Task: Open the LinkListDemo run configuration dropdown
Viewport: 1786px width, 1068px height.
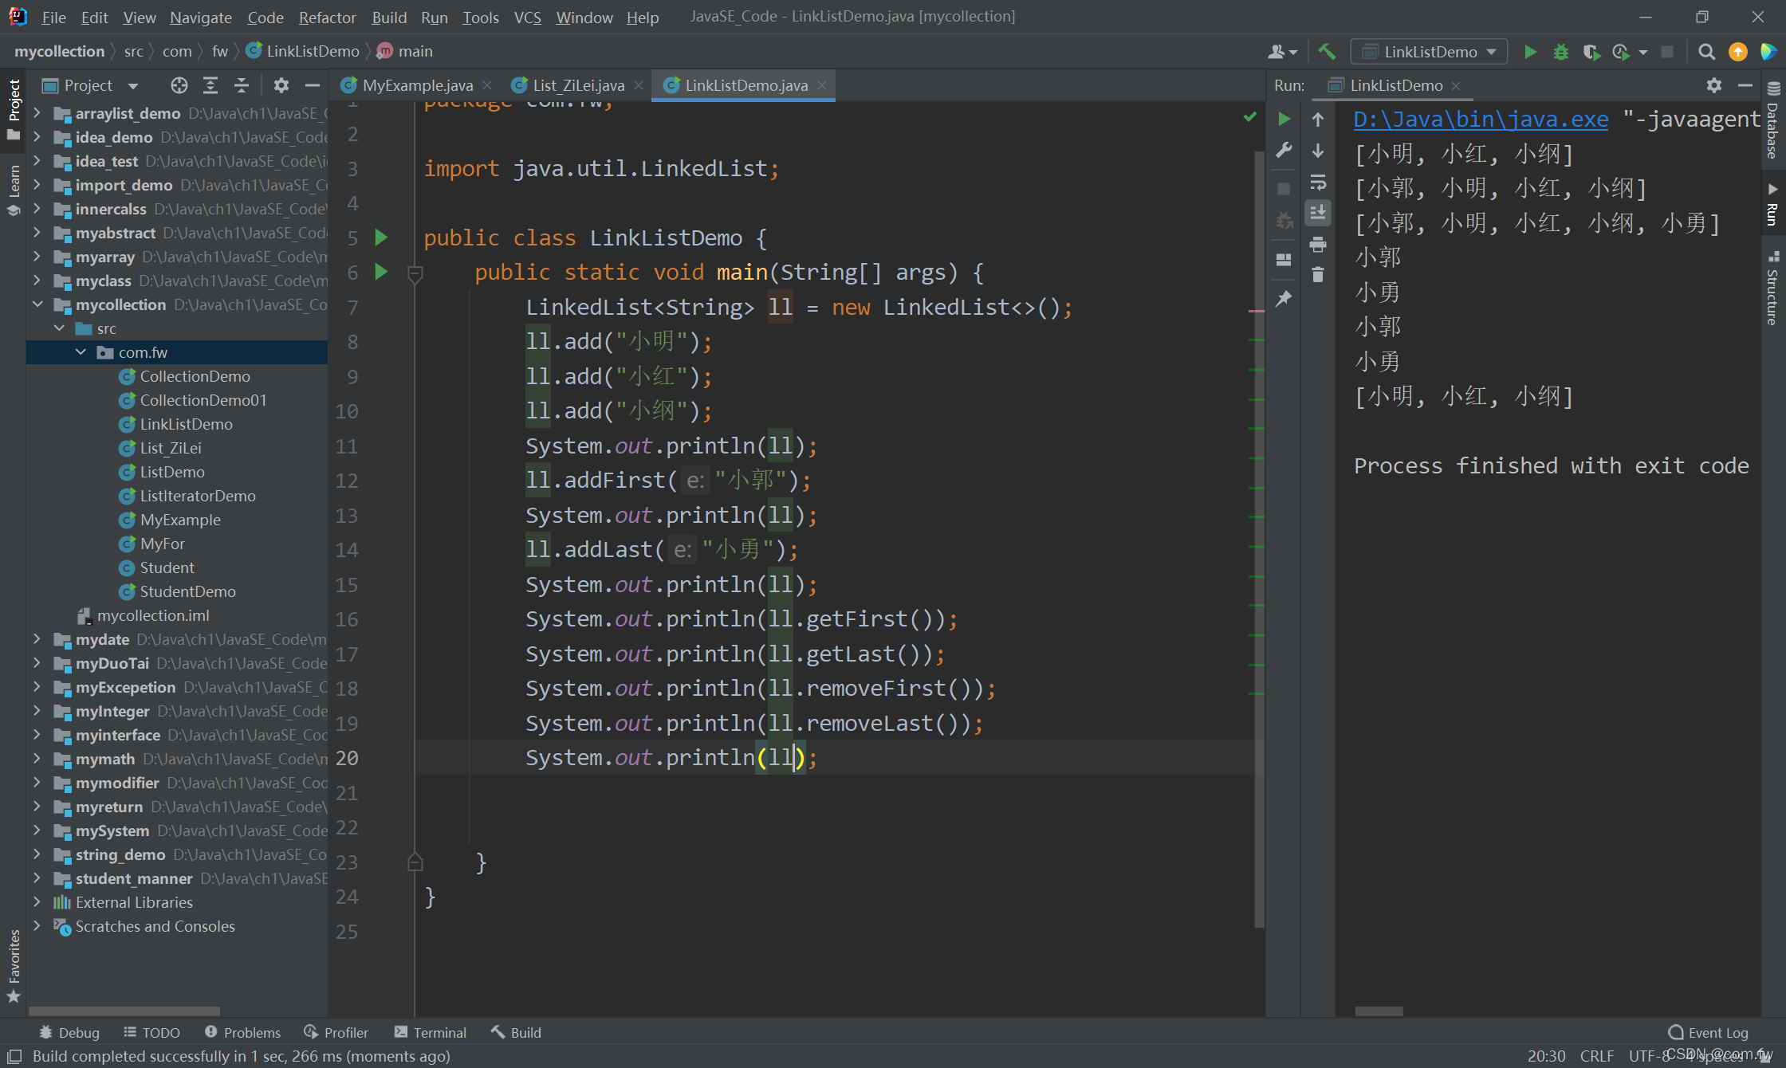Action: [x=1429, y=52]
